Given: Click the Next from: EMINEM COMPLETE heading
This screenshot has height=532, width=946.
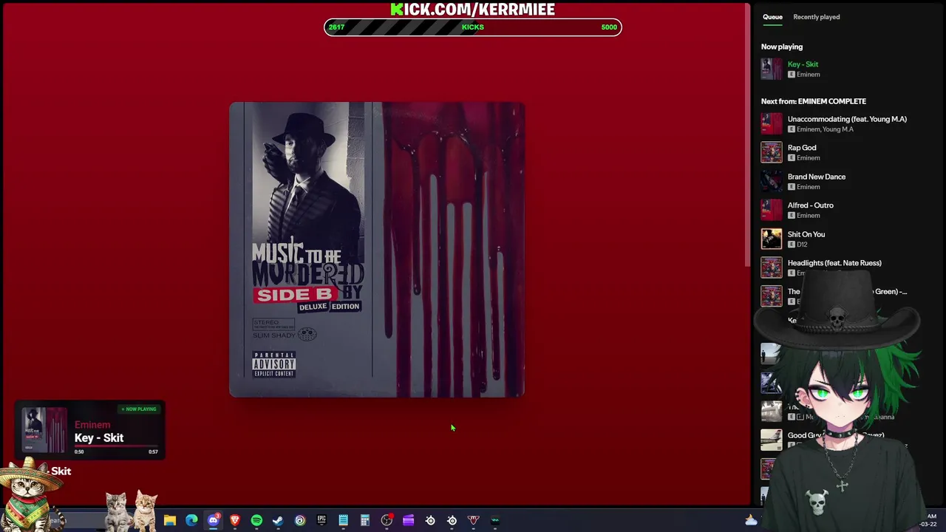Looking at the screenshot, I should coord(814,101).
